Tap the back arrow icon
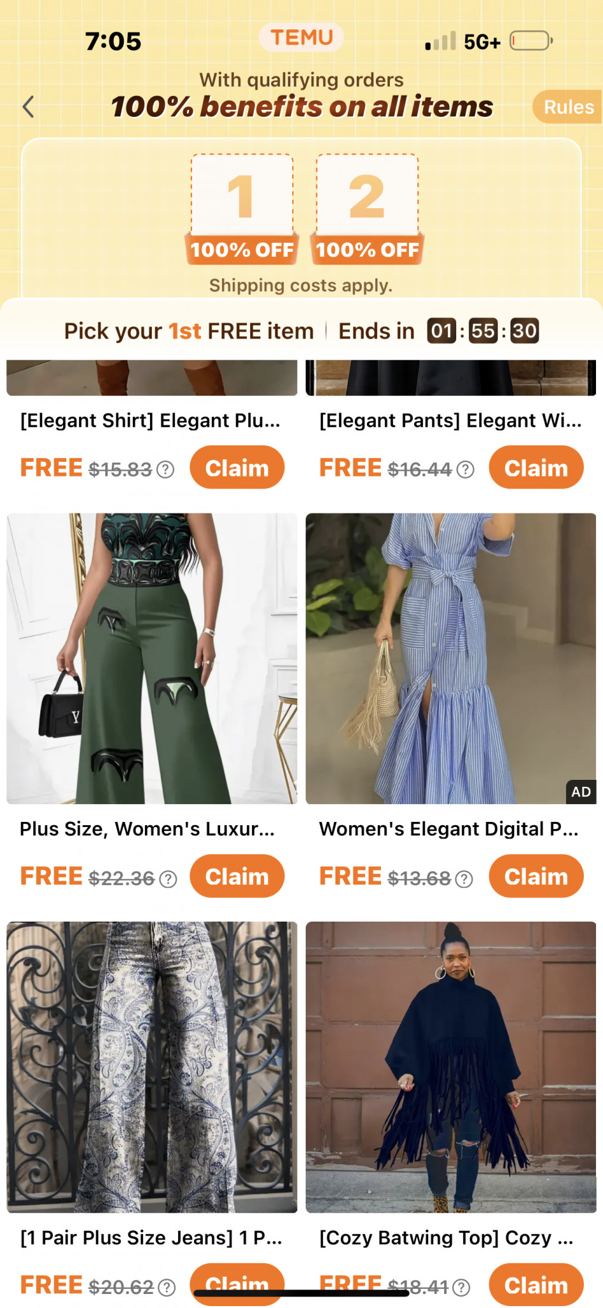Image resolution: width=603 pixels, height=1308 pixels. [x=28, y=107]
